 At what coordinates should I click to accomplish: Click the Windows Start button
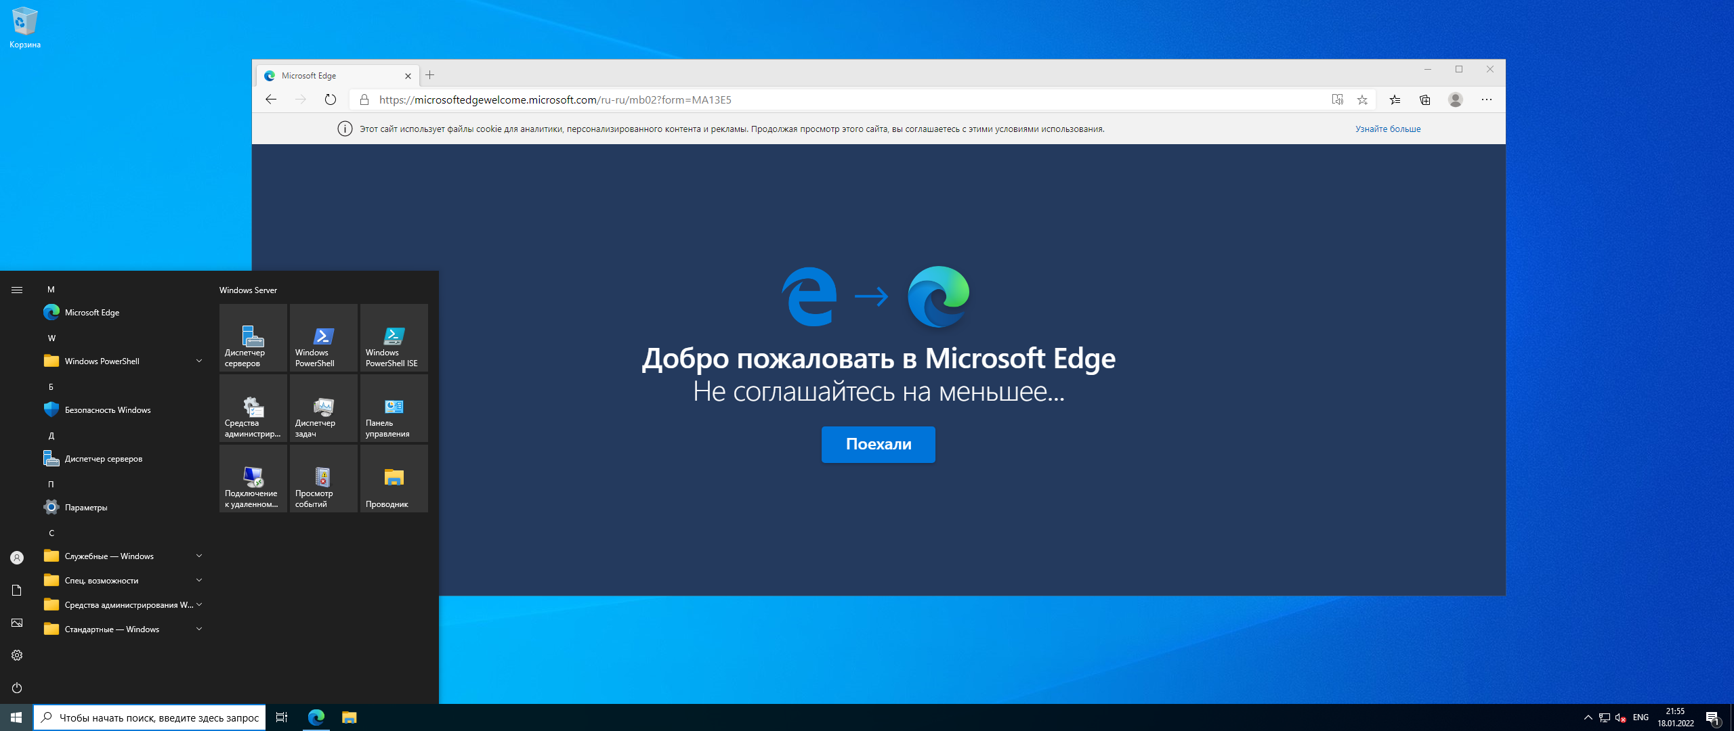[x=16, y=717]
